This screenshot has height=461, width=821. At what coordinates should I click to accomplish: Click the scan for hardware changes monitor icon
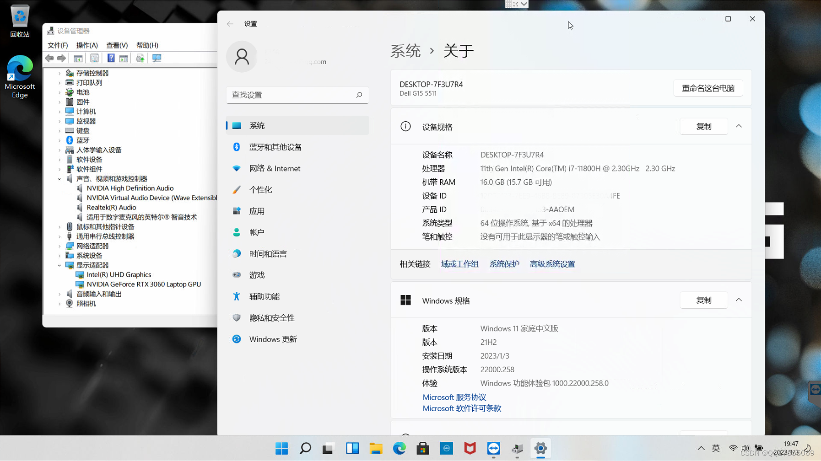(x=157, y=58)
